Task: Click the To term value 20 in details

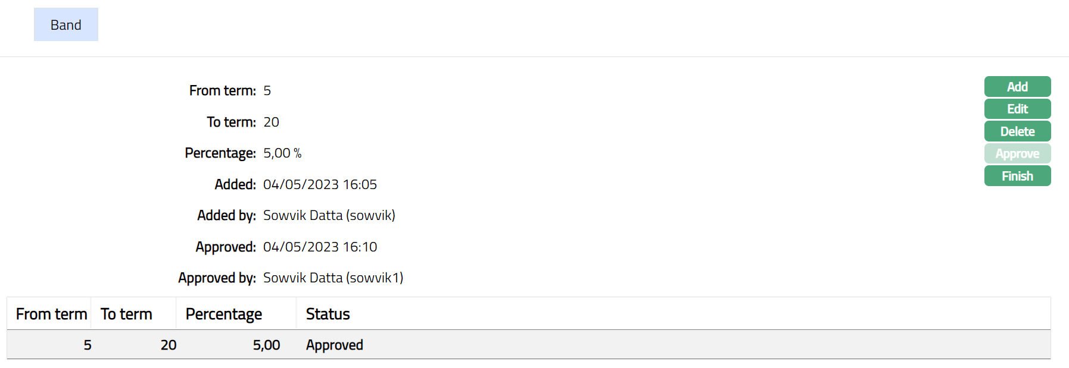Action: 271,122
